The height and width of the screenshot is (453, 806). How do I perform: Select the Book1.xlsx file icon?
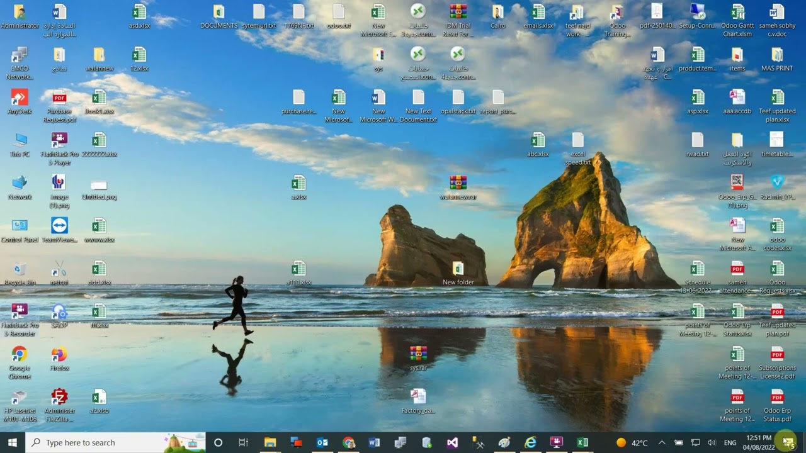[99, 102]
